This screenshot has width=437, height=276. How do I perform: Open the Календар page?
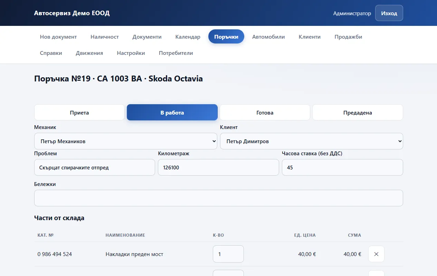188,37
